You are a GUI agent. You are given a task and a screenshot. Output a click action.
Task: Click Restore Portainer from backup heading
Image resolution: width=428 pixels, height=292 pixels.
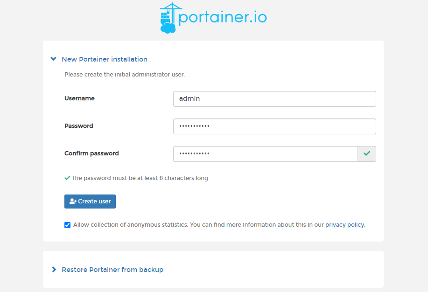click(x=112, y=270)
